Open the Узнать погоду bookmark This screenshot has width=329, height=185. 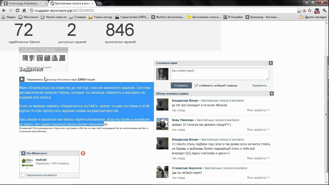pos(100,17)
